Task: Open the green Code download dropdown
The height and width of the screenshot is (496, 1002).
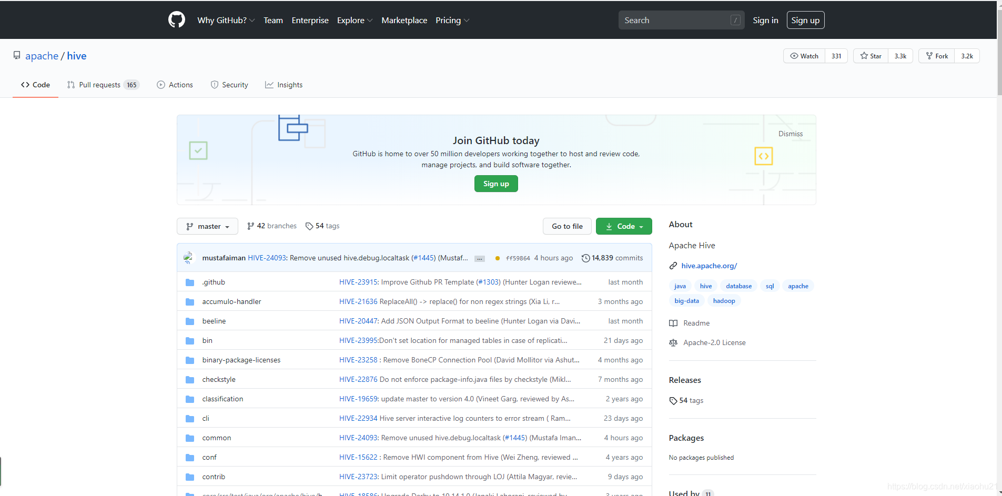Action: (624, 226)
